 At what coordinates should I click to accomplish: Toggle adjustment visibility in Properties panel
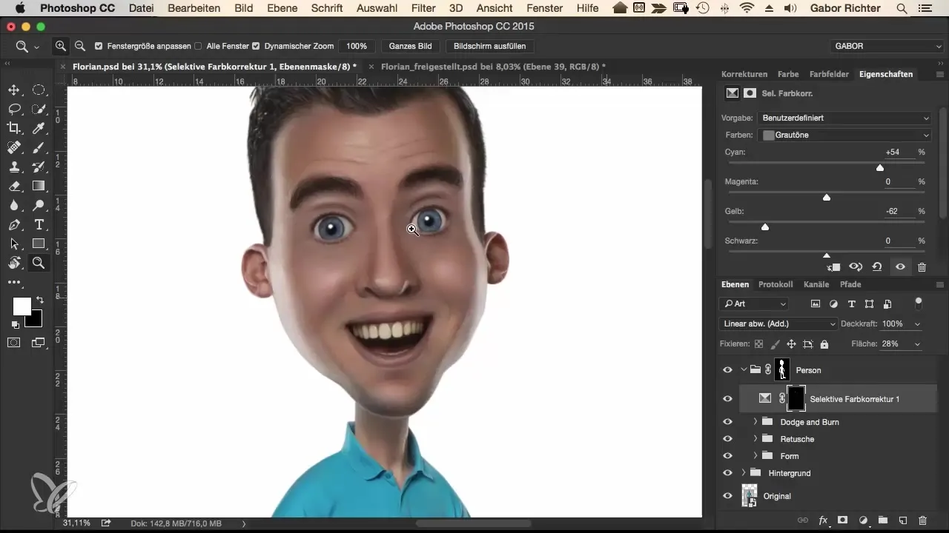[x=900, y=267]
